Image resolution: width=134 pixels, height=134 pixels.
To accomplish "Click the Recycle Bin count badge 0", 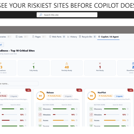I will [95, 37].
